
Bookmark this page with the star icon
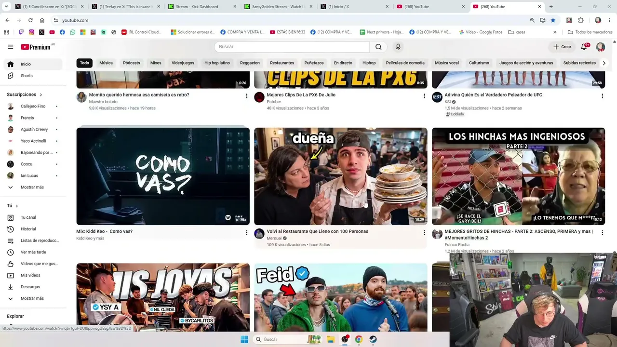click(553, 20)
